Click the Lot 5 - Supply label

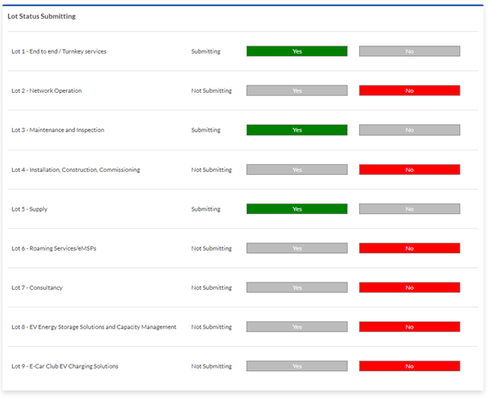(x=29, y=209)
